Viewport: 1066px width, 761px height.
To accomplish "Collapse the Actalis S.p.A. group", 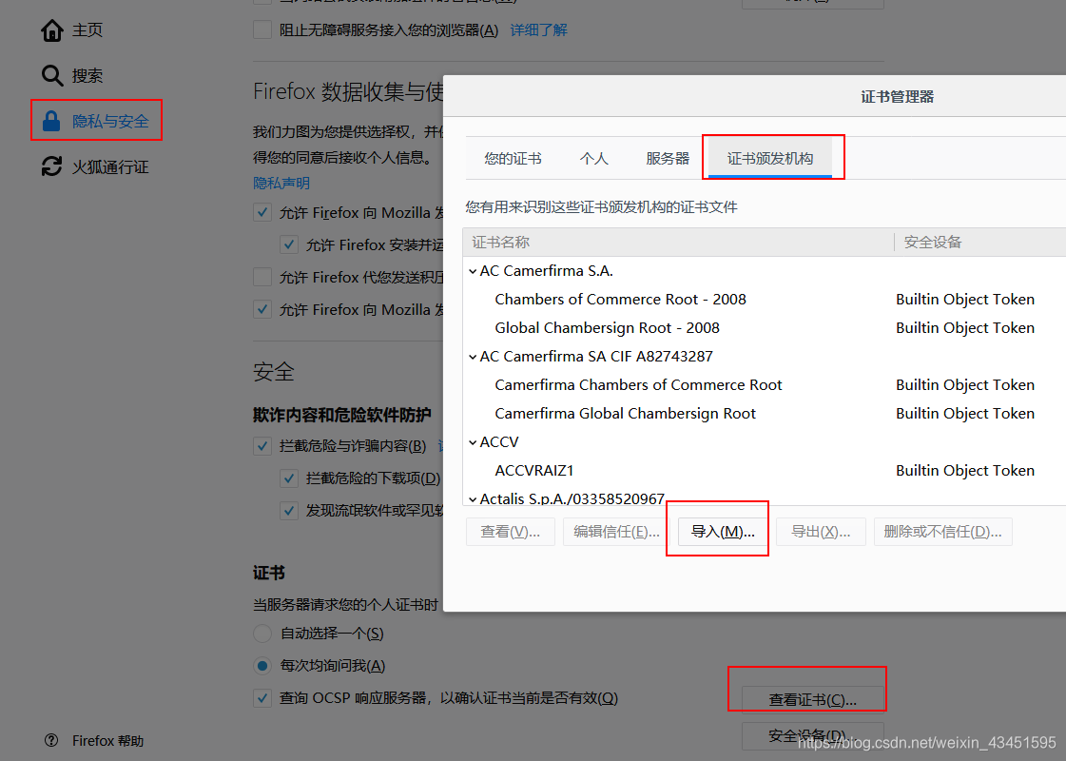I will click(x=473, y=499).
